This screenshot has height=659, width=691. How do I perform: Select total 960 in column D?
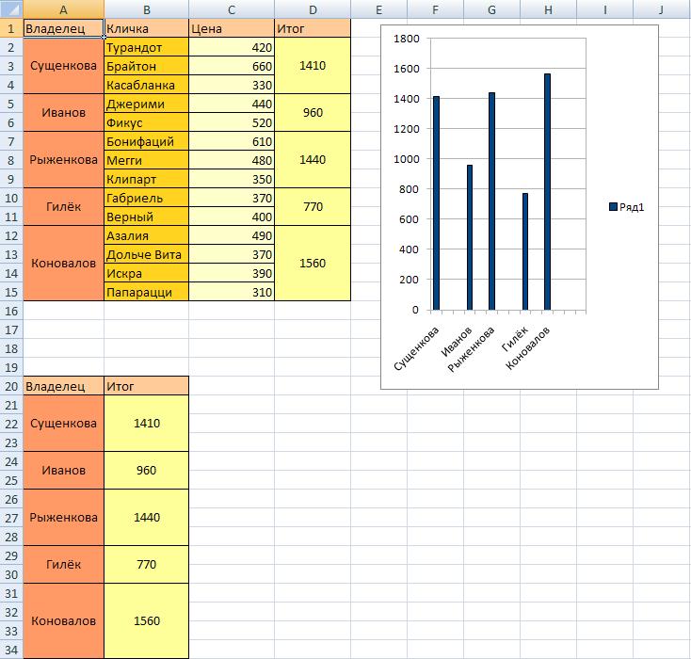coord(313,112)
